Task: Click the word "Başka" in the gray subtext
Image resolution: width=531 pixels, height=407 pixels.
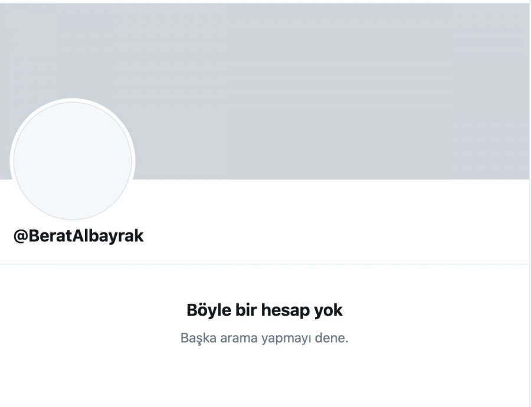Action: pyautogui.click(x=198, y=338)
